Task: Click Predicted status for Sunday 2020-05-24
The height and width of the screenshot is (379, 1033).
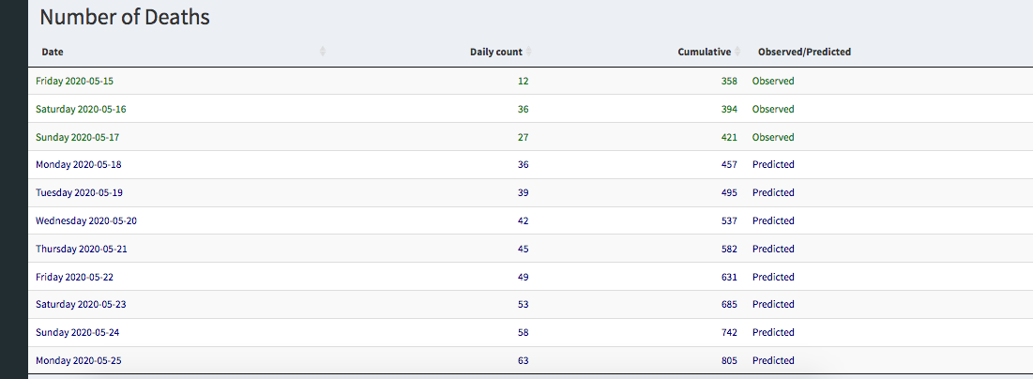Action: (x=773, y=332)
